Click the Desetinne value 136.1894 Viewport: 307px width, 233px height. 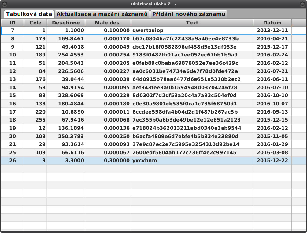(x=66, y=128)
